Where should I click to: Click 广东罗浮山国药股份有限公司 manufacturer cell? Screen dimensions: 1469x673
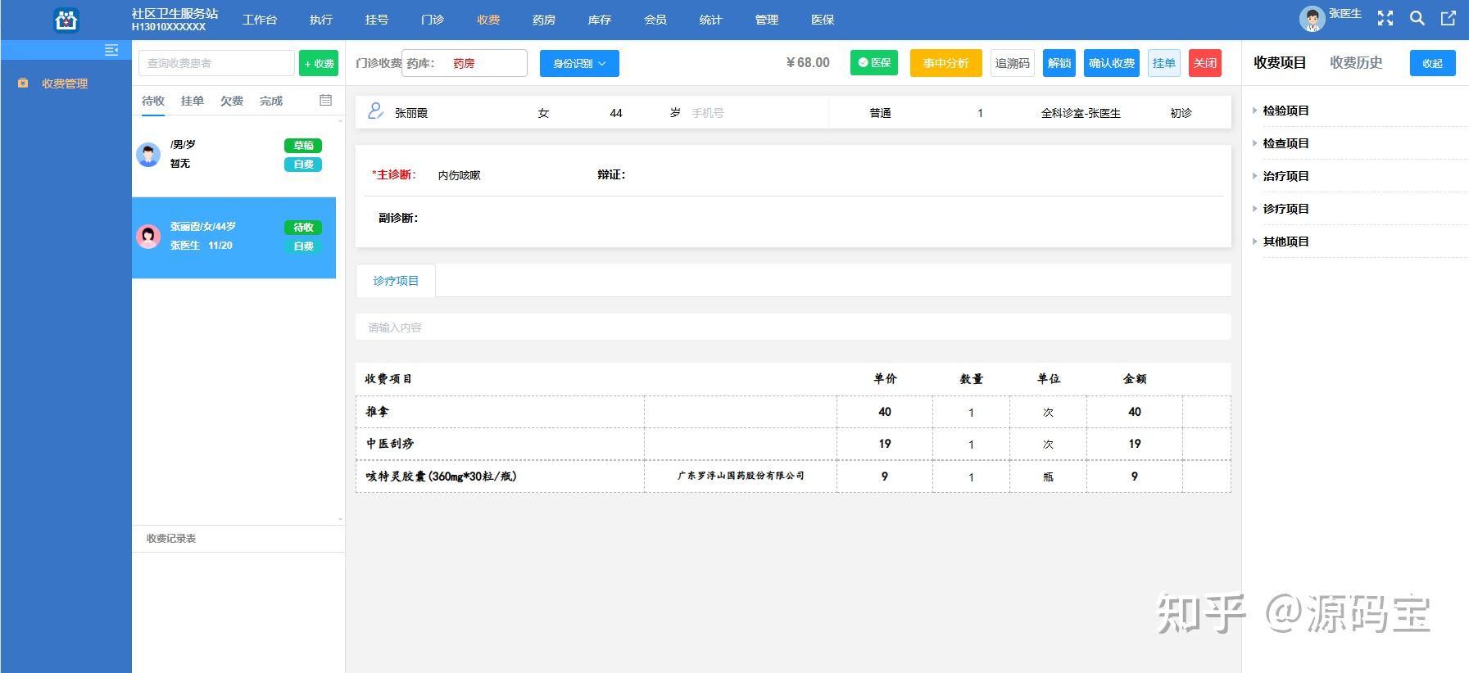[741, 476]
